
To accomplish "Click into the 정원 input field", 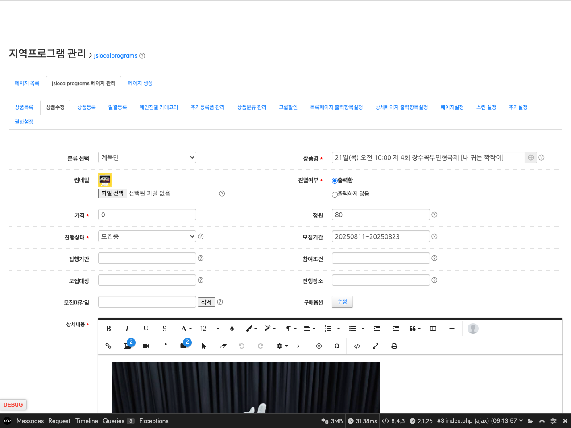I will [x=381, y=215].
